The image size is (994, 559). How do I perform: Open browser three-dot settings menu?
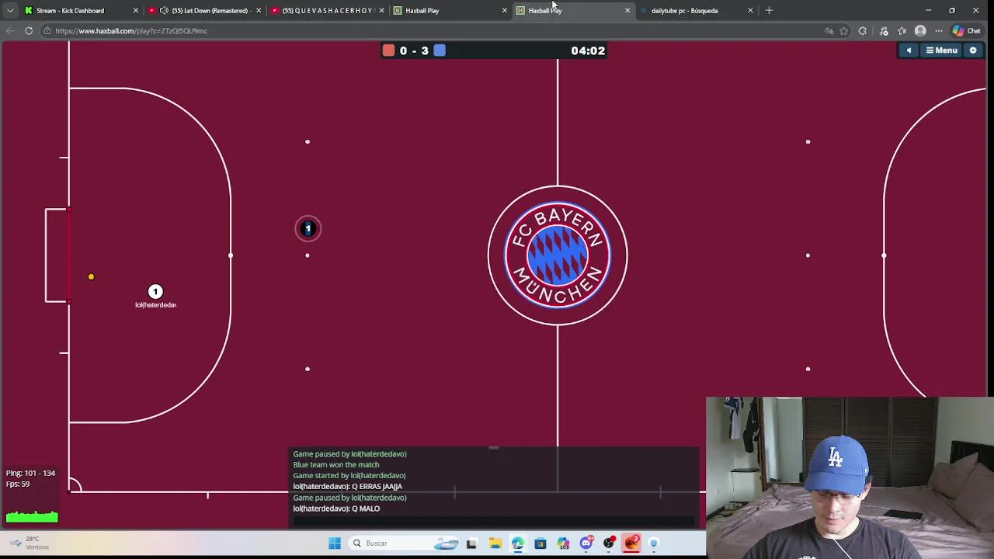click(938, 31)
